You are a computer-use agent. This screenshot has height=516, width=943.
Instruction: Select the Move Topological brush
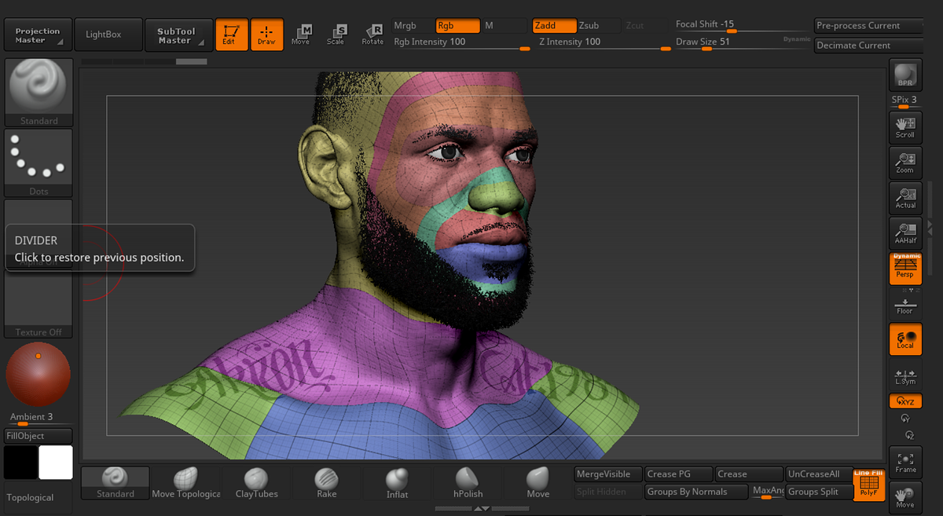(185, 483)
